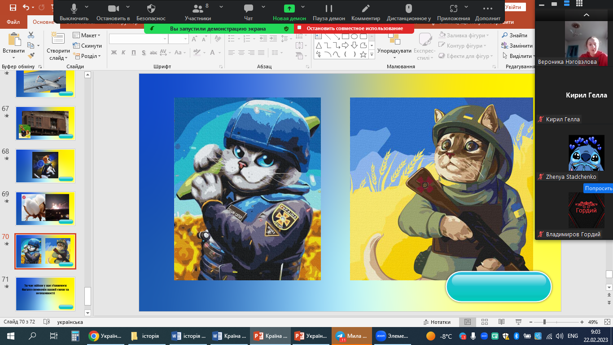613x345 pixels.
Task: Open Дополнительно three-dots menu in Zoom
Action: (488, 12)
